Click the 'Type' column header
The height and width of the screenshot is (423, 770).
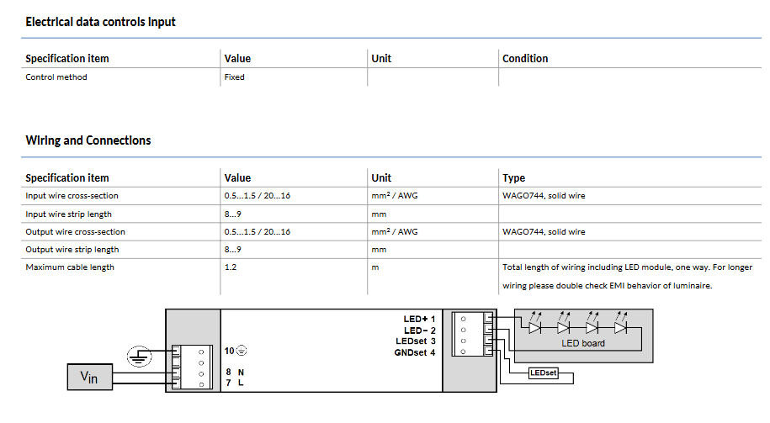tap(513, 178)
